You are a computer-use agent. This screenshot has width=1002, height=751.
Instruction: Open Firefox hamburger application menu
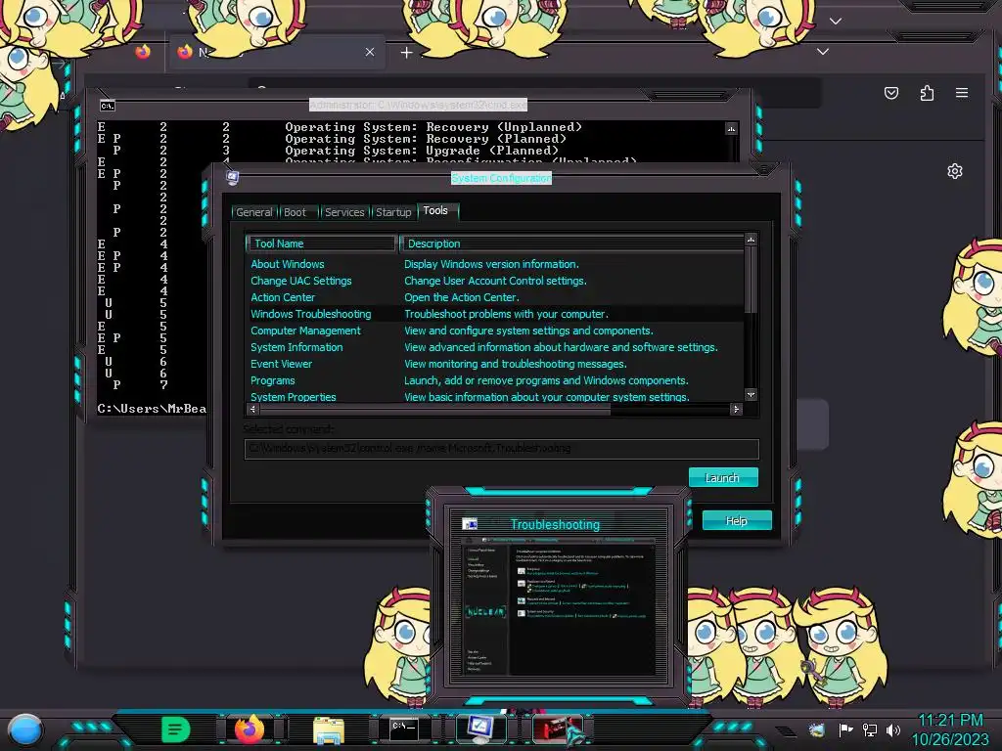tap(962, 93)
